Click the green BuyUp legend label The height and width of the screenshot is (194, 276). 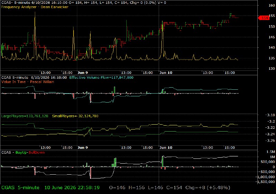(x=21, y=153)
